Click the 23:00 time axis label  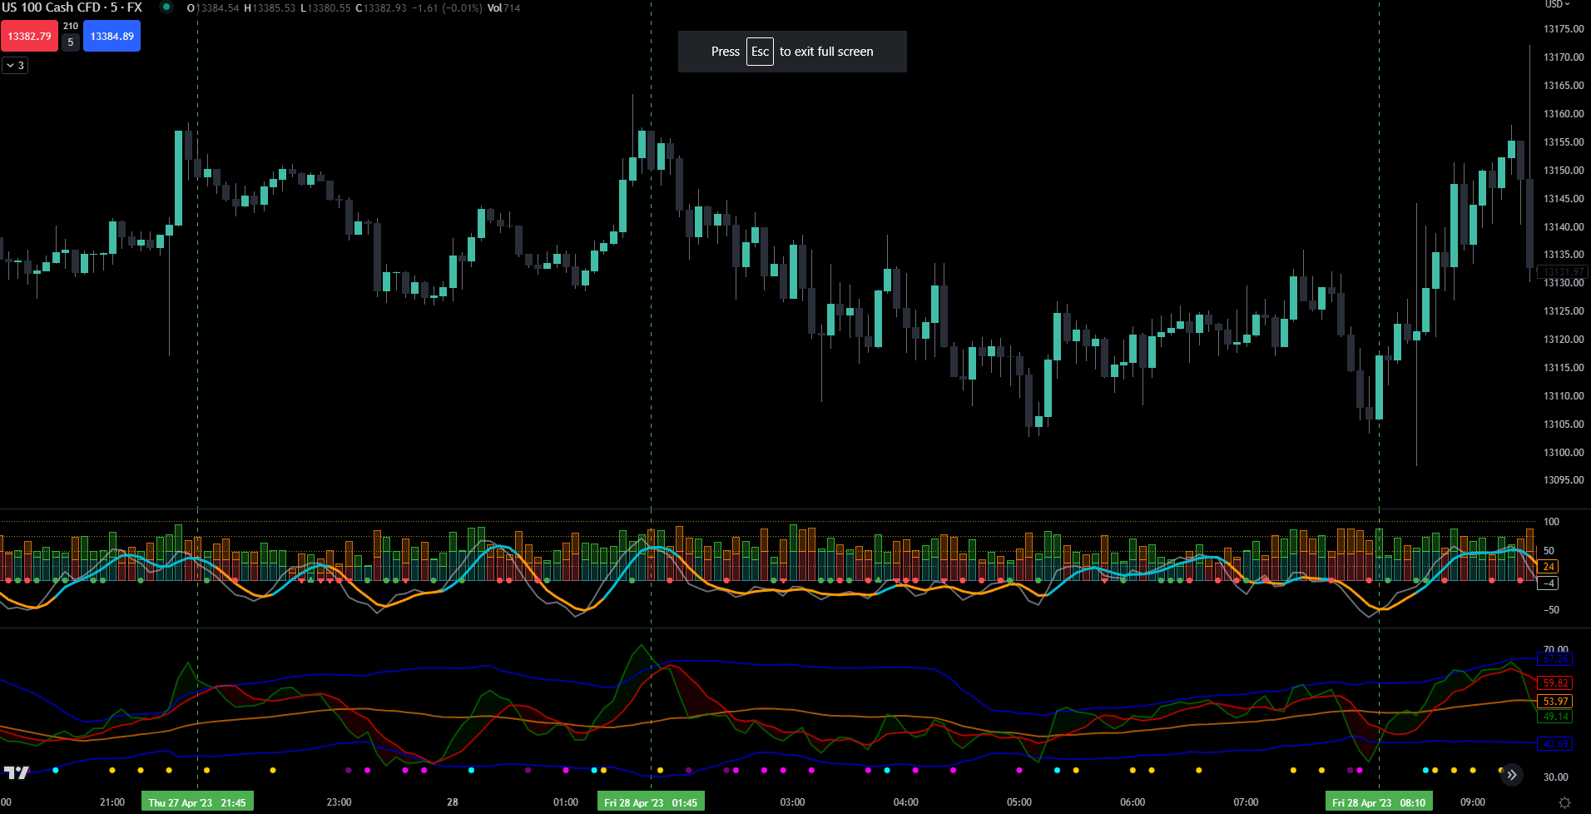[339, 802]
